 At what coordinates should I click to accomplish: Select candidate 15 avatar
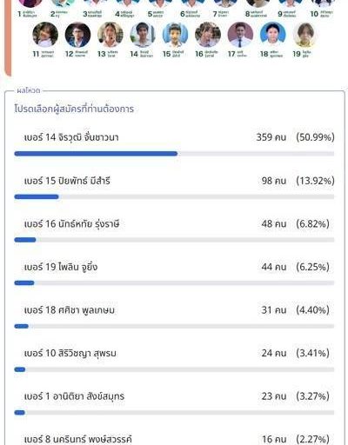pos(175,35)
